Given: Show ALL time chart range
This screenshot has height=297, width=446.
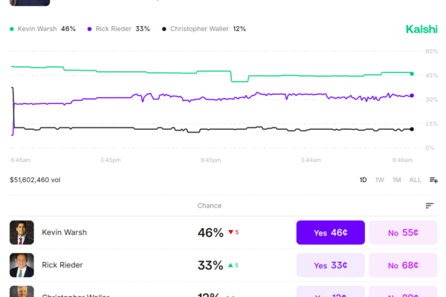Looking at the screenshot, I should click(x=415, y=180).
